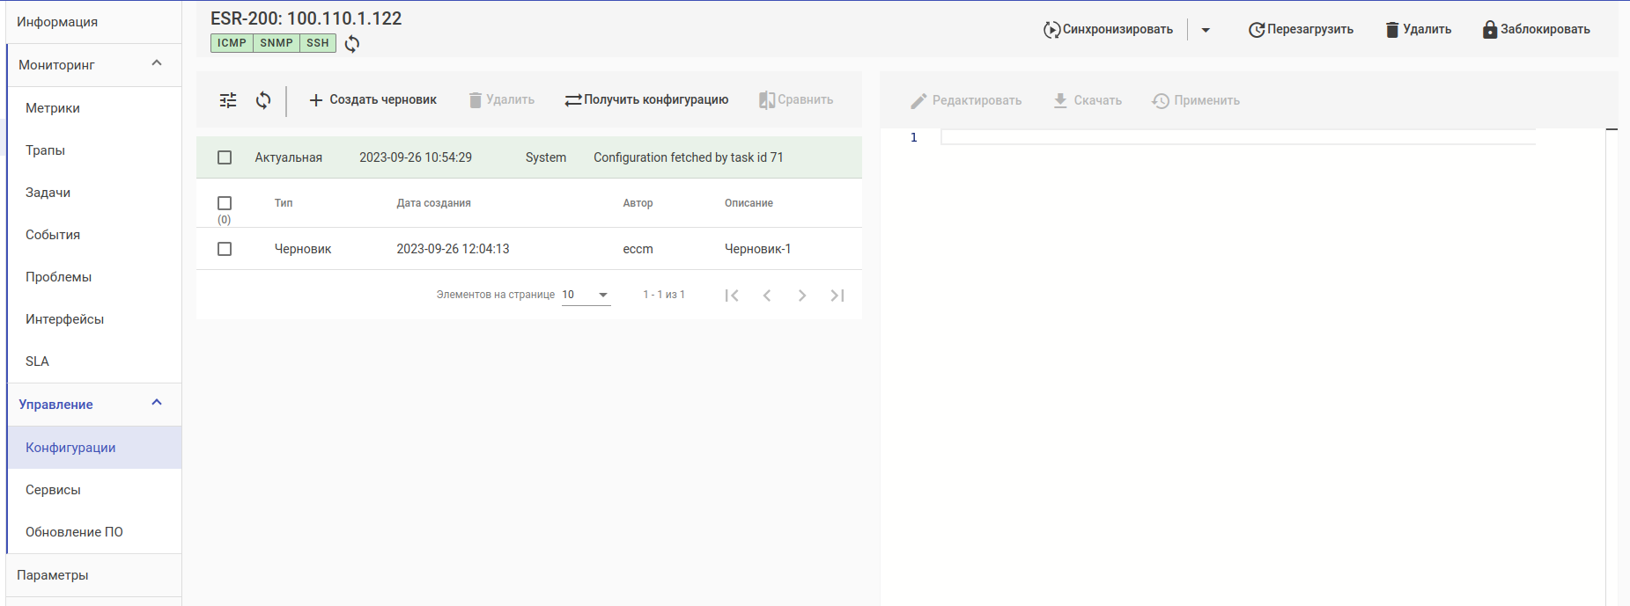
Task: Click the Создать черновик button label
Action: [383, 100]
